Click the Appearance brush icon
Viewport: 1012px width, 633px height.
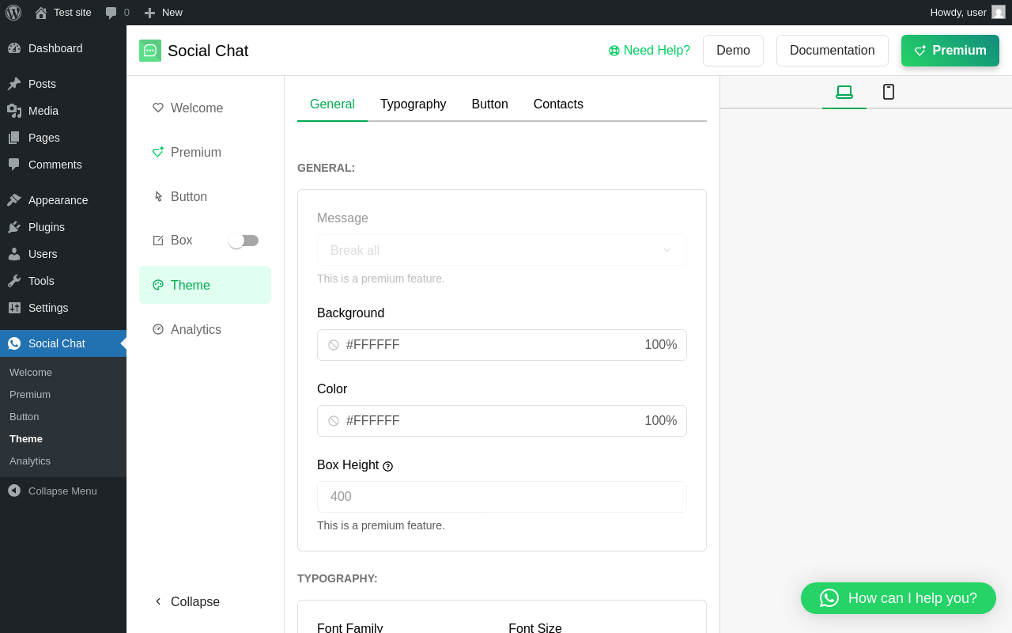pos(14,200)
